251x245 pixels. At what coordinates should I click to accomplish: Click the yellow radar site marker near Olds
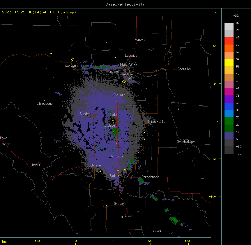pyautogui.click(x=113, y=121)
